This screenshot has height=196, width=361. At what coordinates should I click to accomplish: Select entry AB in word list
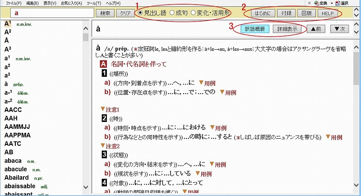tap(9, 152)
